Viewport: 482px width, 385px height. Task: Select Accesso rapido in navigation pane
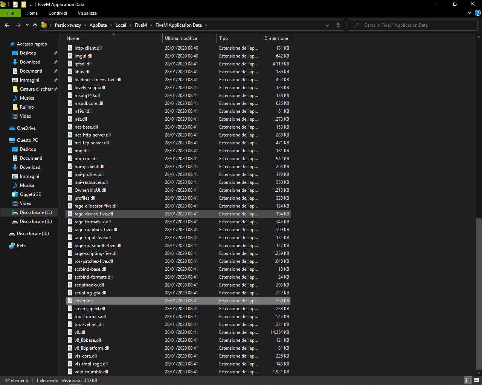[32, 44]
